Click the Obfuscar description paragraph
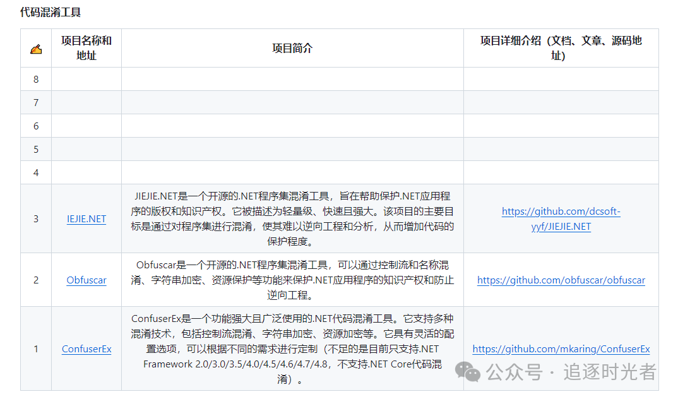678x399 pixels. pyautogui.click(x=292, y=280)
